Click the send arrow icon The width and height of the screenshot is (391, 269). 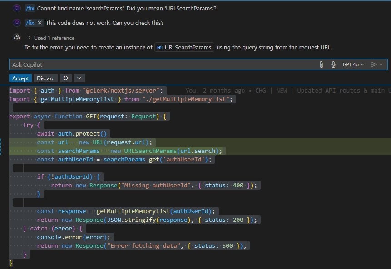(373, 64)
